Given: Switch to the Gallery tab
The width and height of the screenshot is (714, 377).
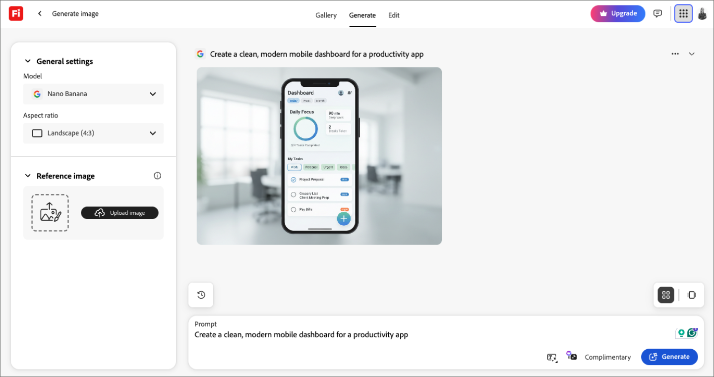Looking at the screenshot, I should [326, 15].
